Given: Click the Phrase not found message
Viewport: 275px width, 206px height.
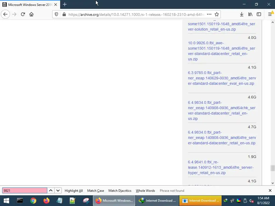Looking at the screenshot, I should pos(172,191).
